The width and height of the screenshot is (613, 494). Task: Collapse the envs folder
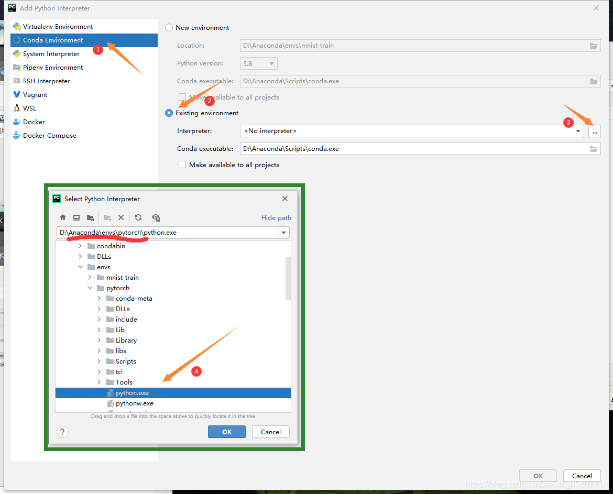pos(80,267)
